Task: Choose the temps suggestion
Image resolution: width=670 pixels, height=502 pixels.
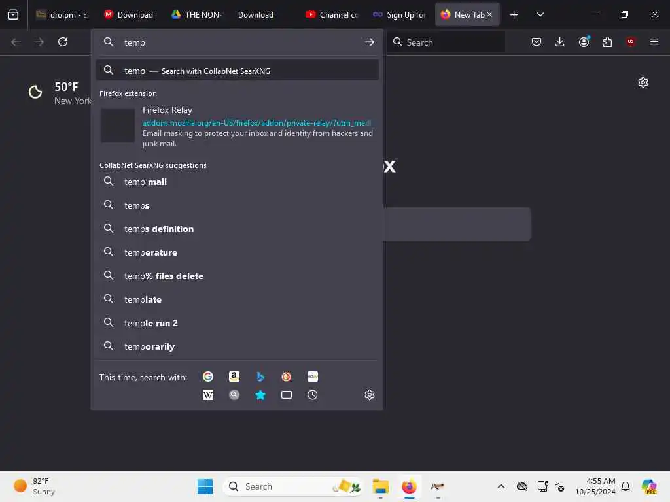Action: pyautogui.click(x=237, y=205)
